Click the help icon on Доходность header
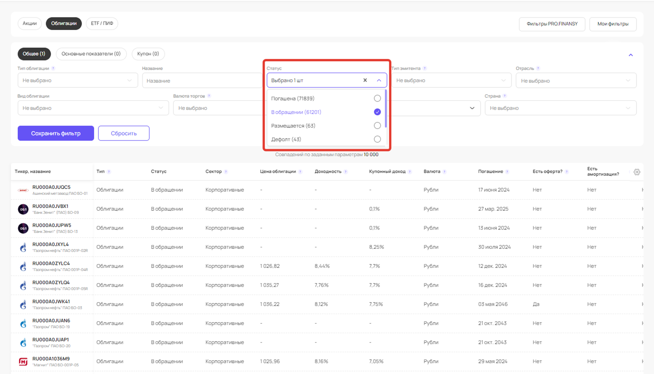Image resolution: width=654 pixels, height=374 pixels. [345, 172]
